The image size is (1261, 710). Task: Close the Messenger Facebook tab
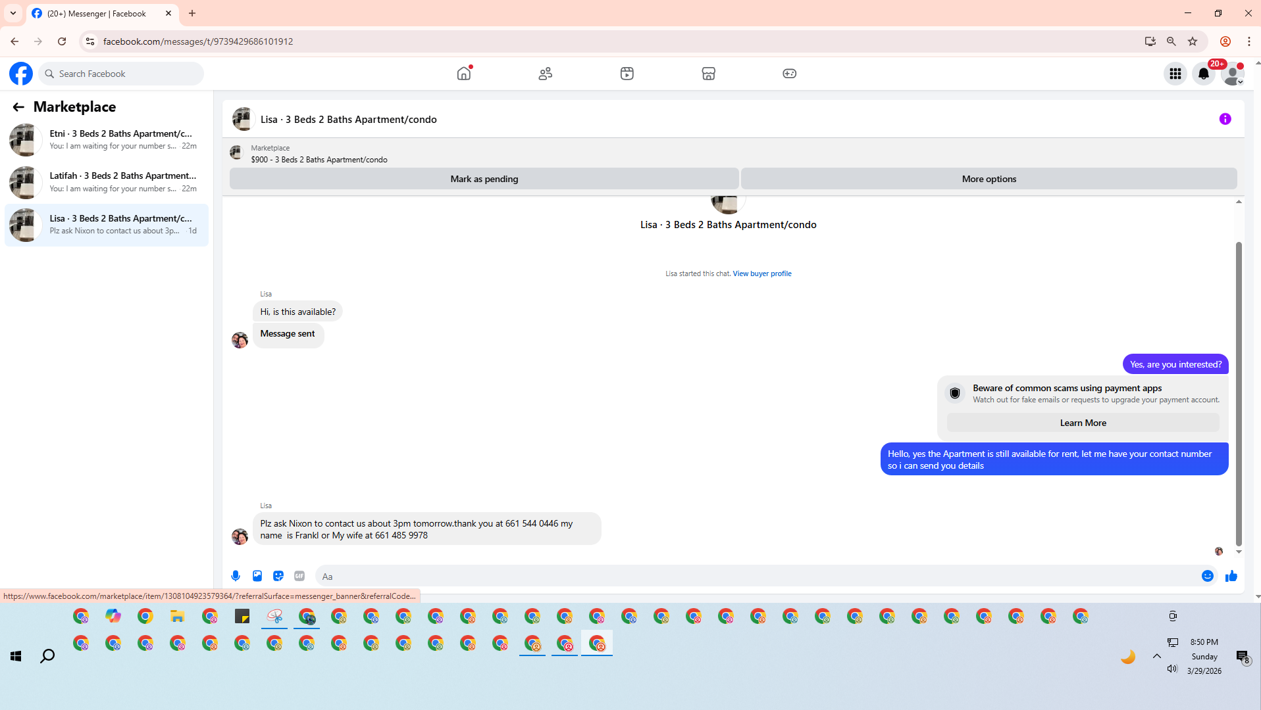tap(168, 13)
